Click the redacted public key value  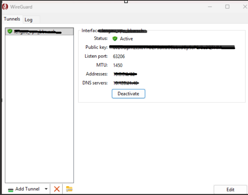(172, 47)
